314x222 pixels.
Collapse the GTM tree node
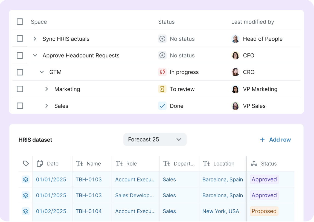42,72
